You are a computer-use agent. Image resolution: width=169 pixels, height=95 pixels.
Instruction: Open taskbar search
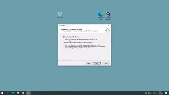[7, 93]
